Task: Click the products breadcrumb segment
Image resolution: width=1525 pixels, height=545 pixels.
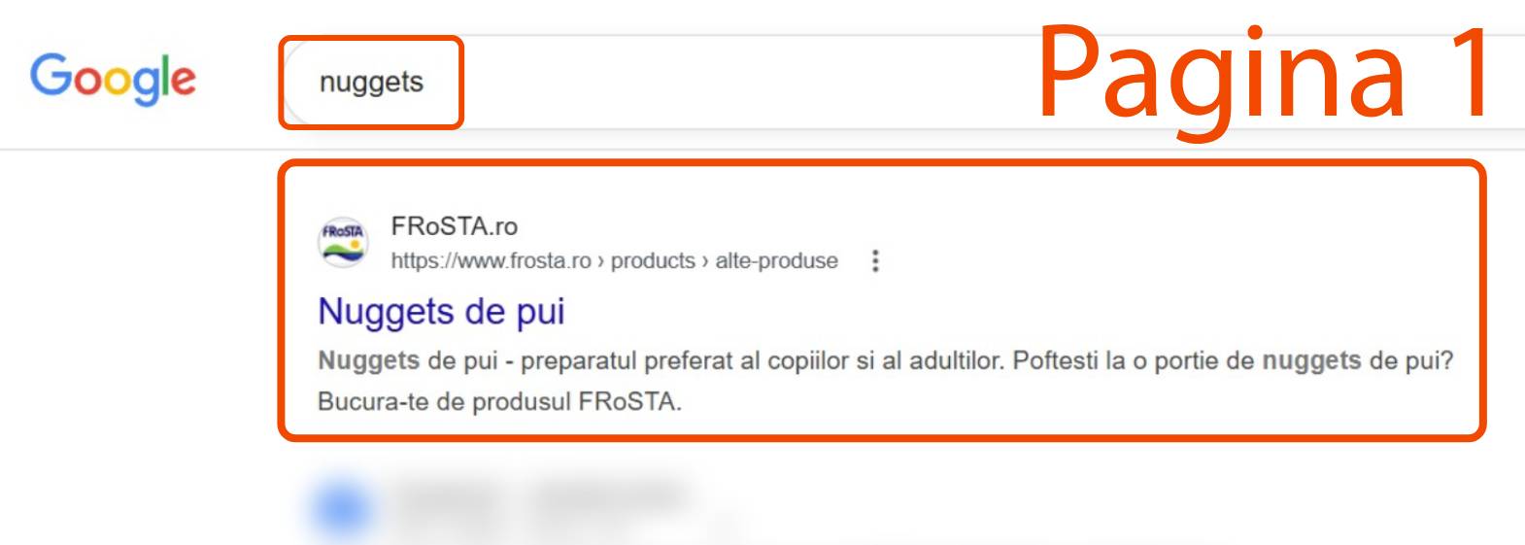Action: (653, 260)
